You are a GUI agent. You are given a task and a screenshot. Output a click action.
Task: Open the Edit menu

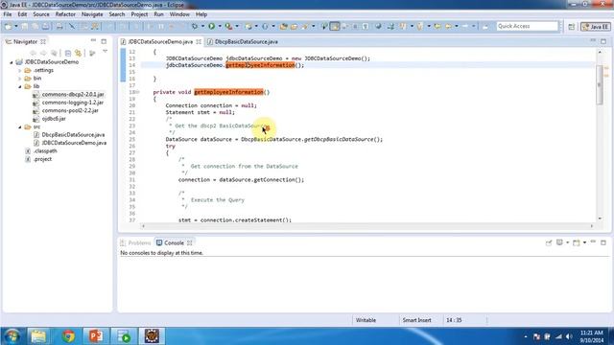coord(22,14)
